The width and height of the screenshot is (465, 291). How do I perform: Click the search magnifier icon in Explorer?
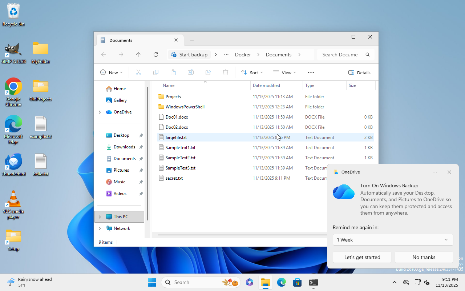point(368,55)
